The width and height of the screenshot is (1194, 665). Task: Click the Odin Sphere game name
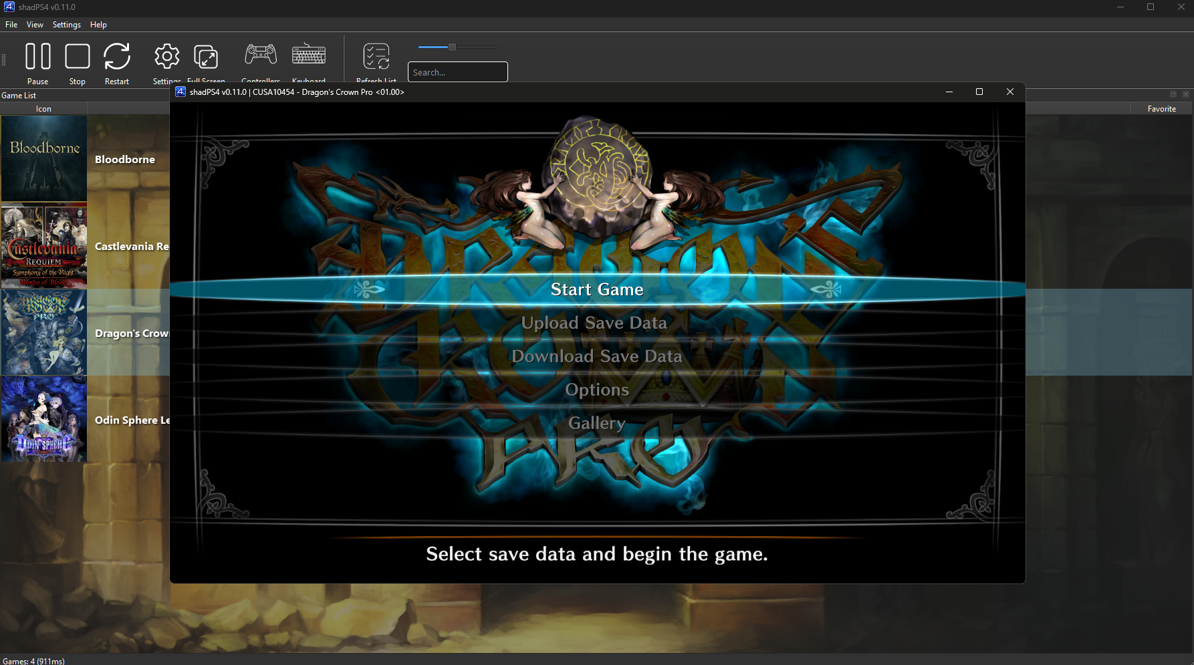(x=132, y=420)
